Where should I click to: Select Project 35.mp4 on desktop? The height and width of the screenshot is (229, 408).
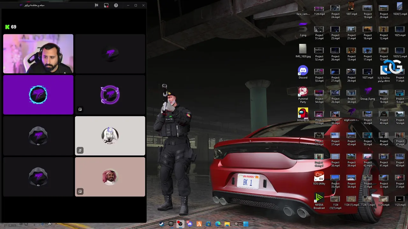point(335,182)
